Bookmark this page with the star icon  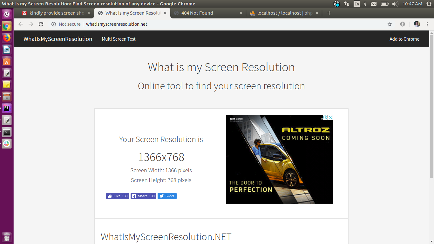390,24
